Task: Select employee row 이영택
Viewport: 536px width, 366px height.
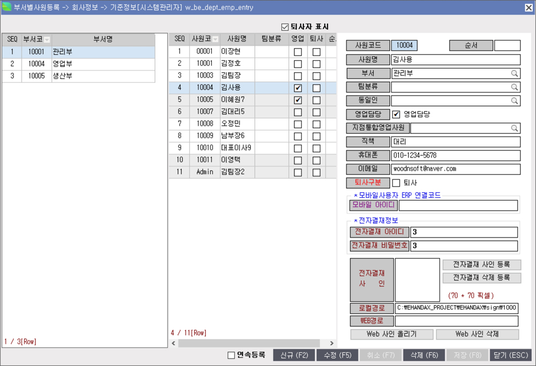Action: (252, 160)
